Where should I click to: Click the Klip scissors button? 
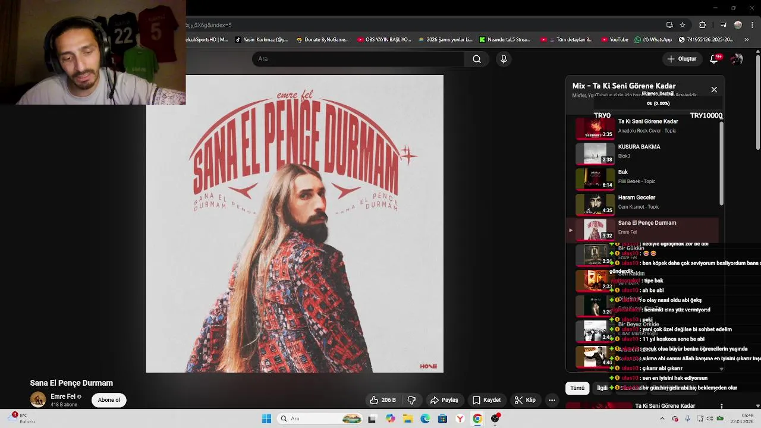tap(525, 400)
